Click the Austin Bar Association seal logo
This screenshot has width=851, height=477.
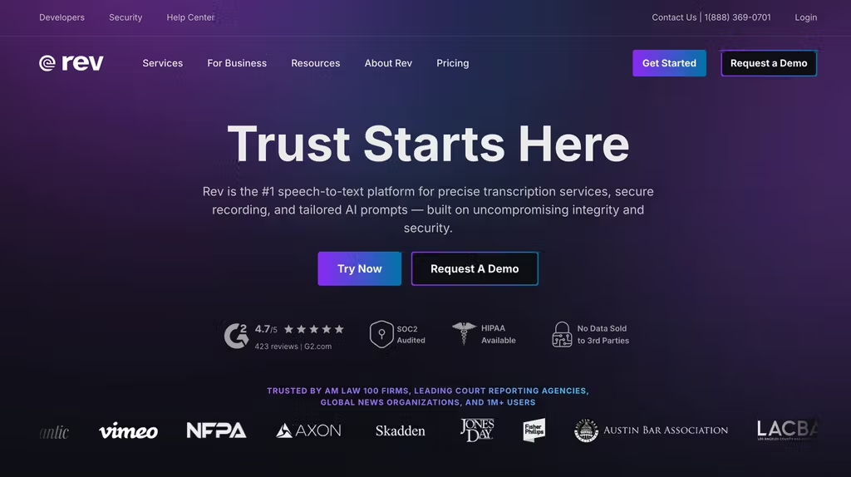586,430
